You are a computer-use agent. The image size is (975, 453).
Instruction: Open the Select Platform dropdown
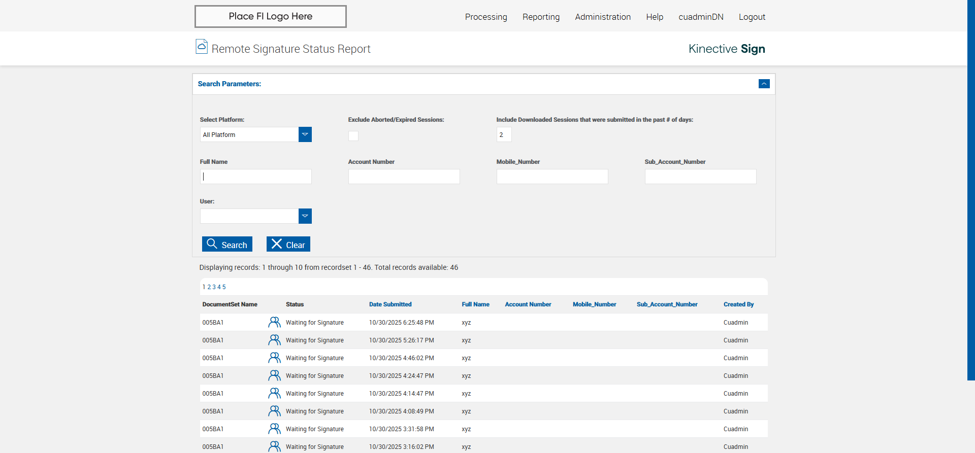tap(305, 134)
